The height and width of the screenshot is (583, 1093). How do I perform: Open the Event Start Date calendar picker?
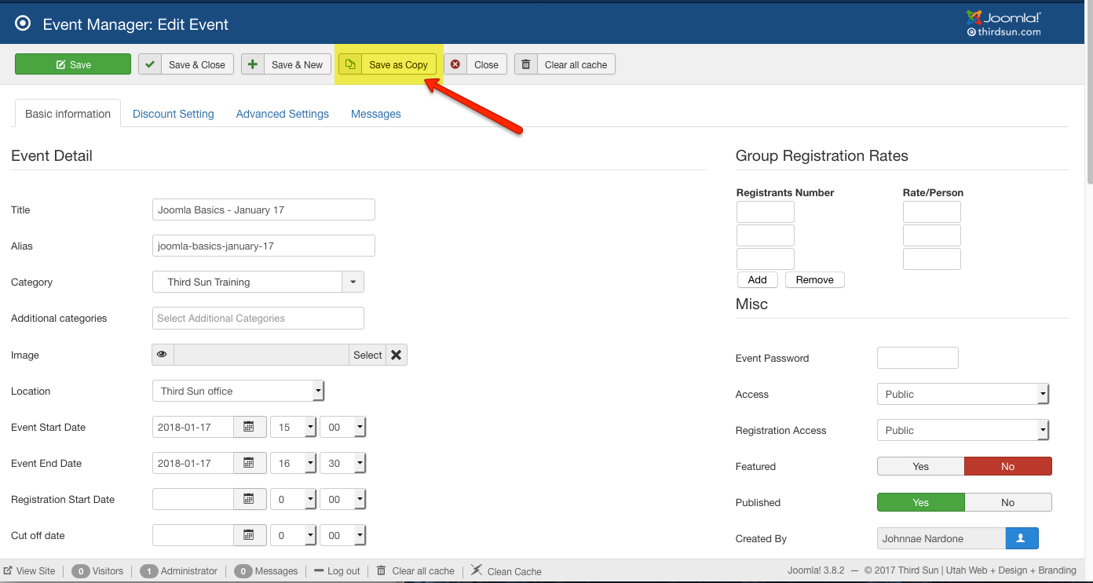(x=249, y=427)
